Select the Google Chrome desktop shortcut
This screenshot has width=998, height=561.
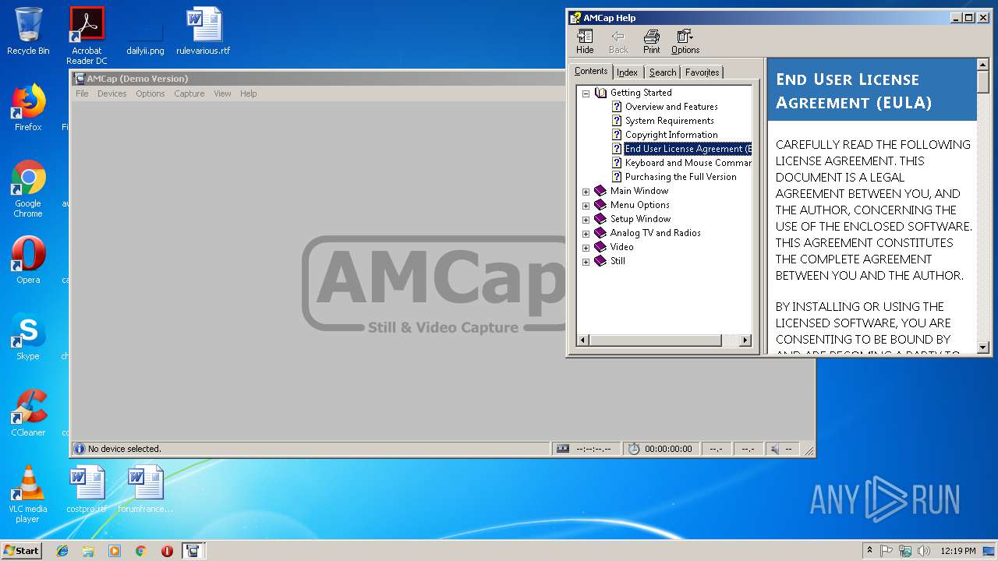coord(28,189)
